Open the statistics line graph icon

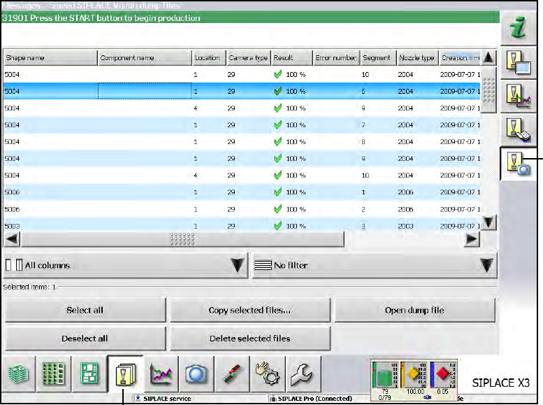click(161, 375)
